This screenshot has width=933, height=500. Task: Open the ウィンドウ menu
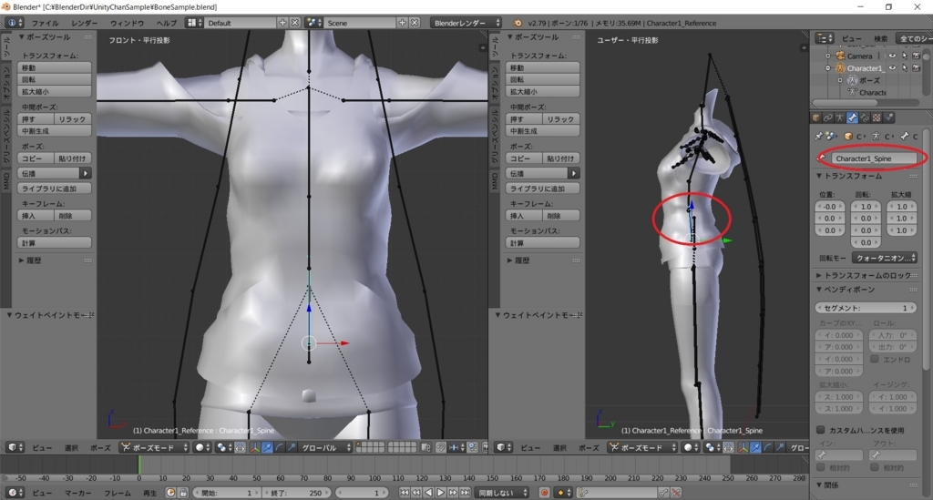(x=127, y=23)
